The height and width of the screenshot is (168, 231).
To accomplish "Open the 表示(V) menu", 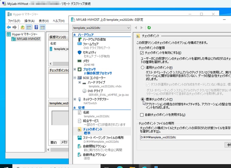I will pos(44,21).
